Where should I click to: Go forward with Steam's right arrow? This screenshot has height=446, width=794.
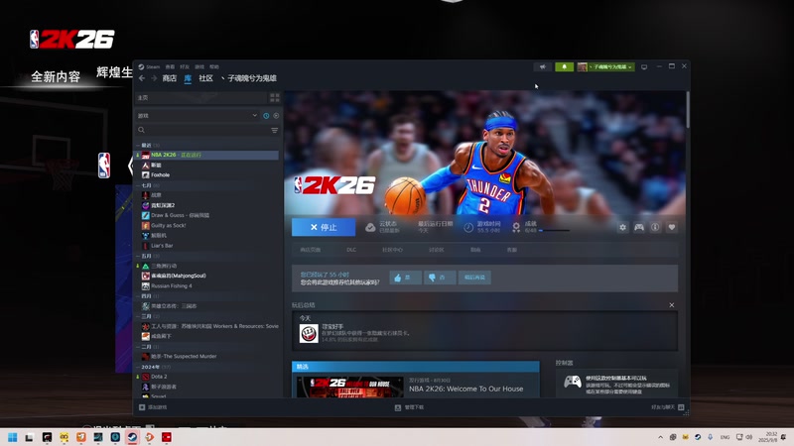click(154, 78)
